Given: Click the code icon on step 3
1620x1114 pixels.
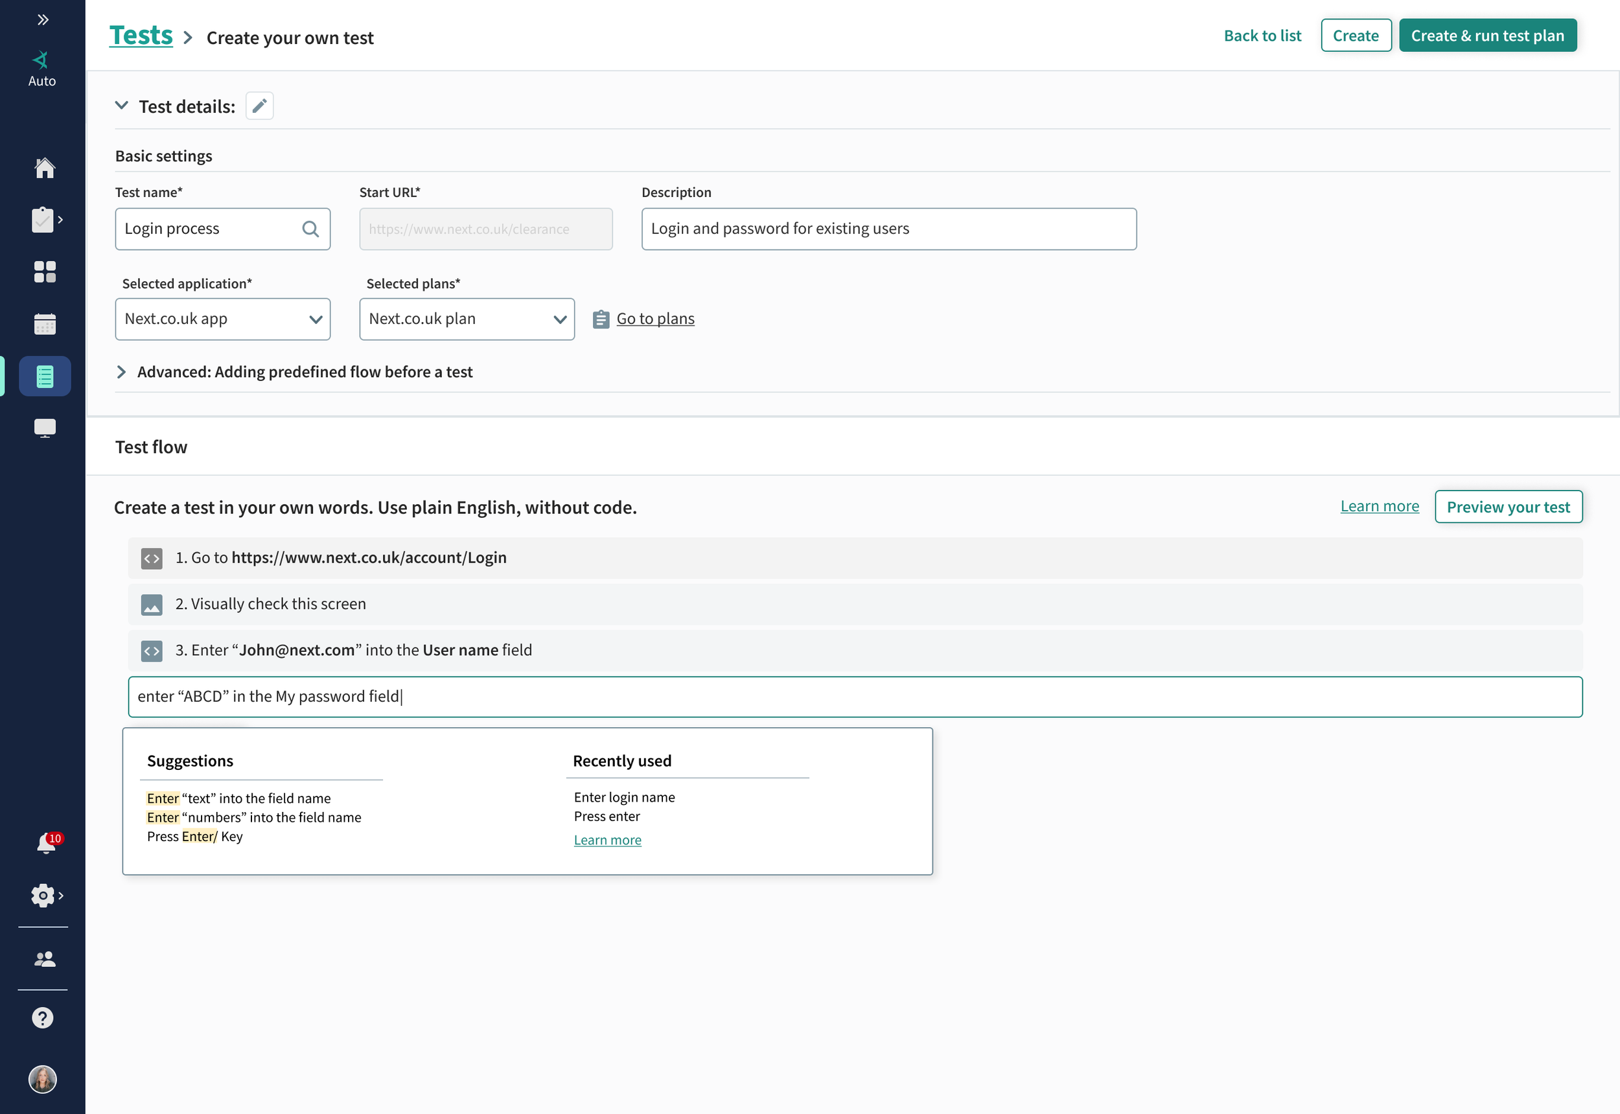Looking at the screenshot, I should pos(152,651).
